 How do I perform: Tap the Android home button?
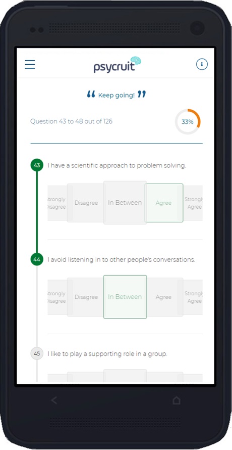click(x=177, y=400)
